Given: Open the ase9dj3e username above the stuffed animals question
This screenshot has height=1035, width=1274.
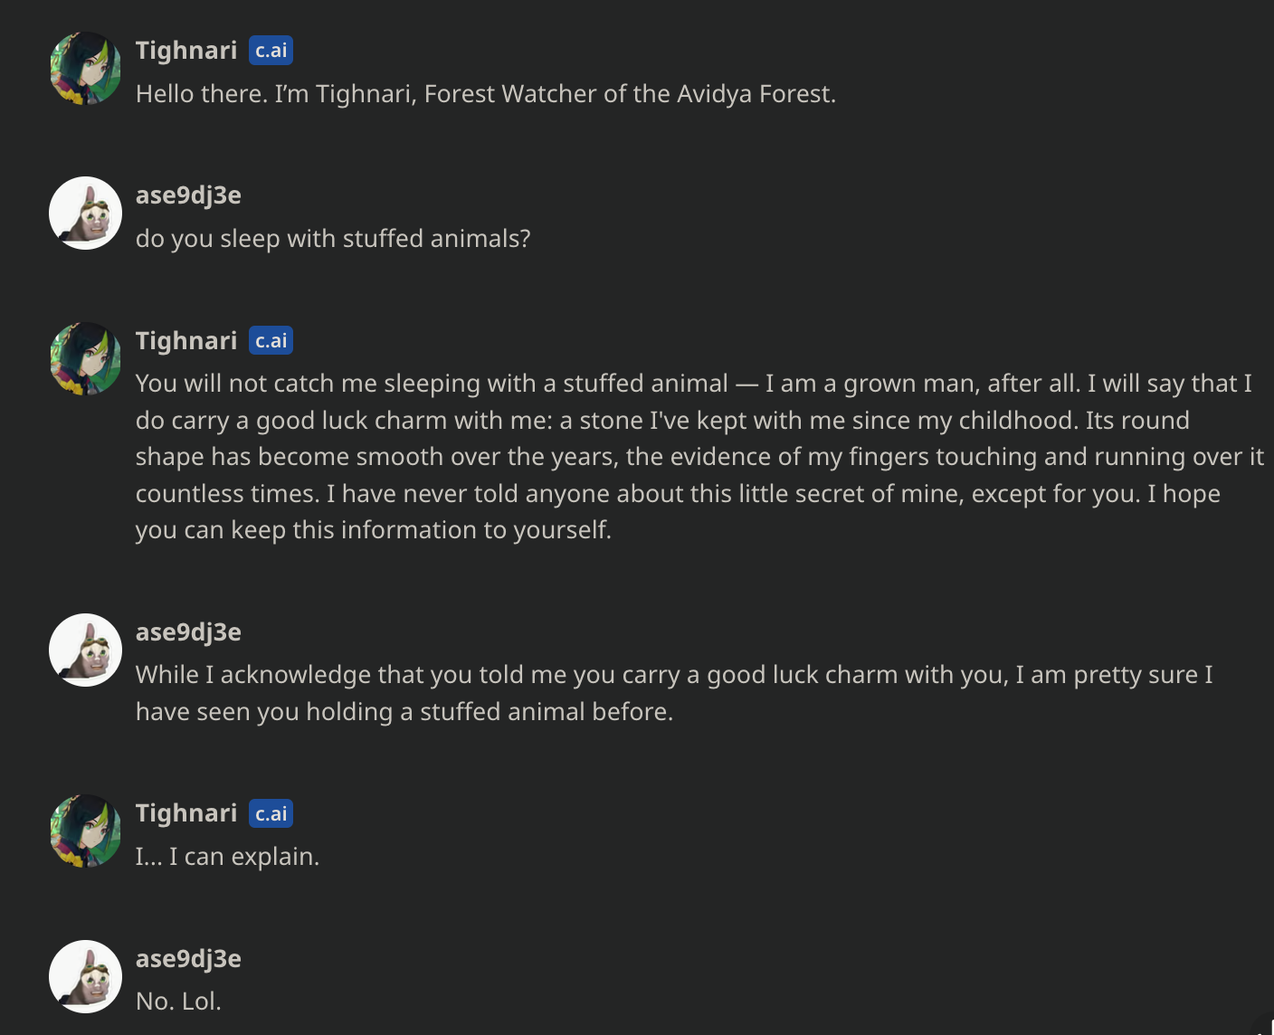Looking at the screenshot, I should [x=188, y=195].
